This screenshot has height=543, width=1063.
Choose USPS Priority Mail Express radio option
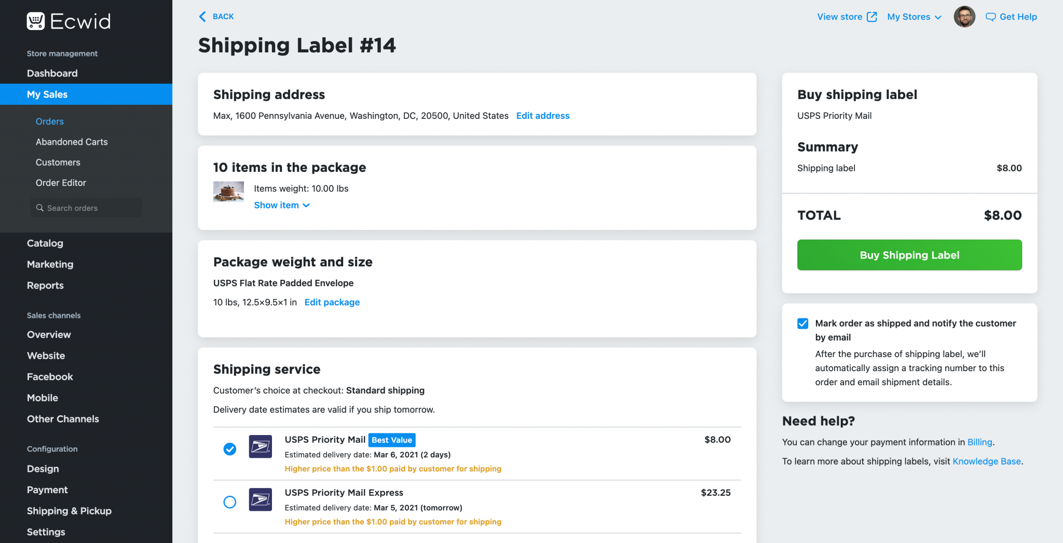click(x=229, y=502)
